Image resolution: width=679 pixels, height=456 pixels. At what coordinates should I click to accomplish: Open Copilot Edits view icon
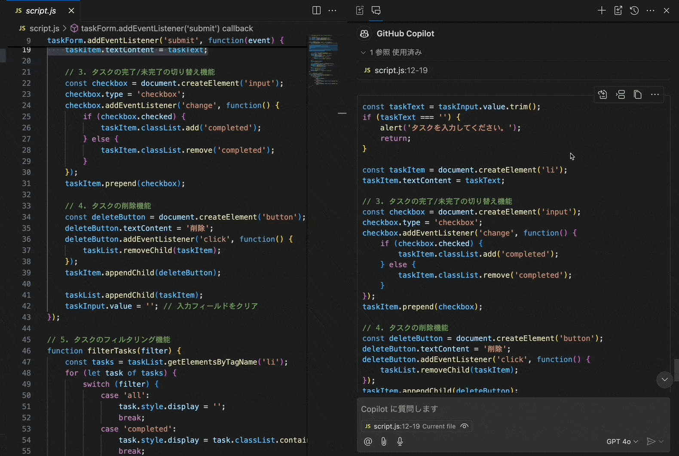pos(360,10)
